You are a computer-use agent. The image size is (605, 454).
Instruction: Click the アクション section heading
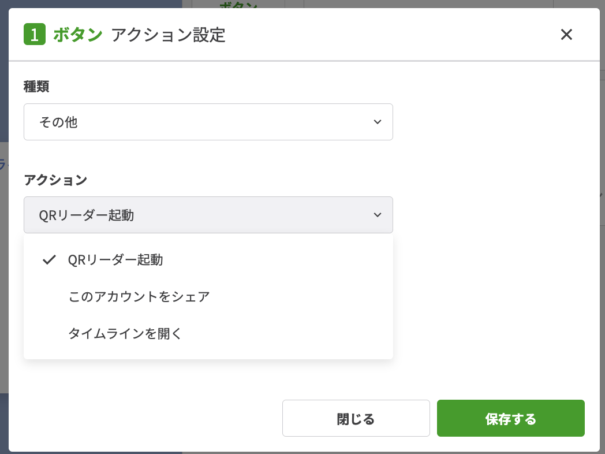pyautogui.click(x=56, y=180)
